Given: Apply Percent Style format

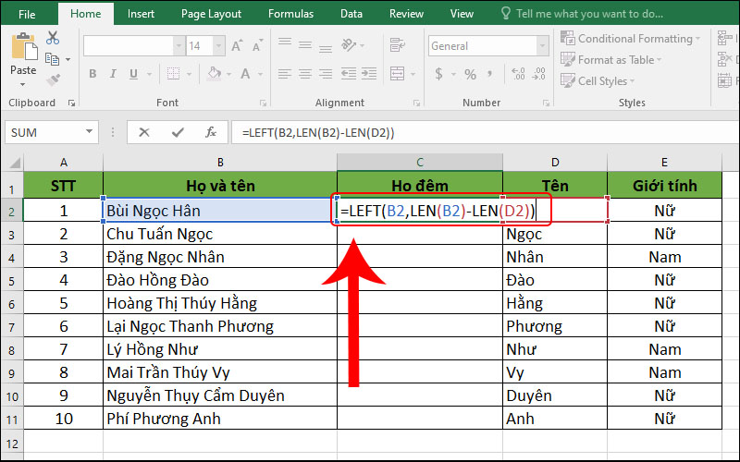Looking at the screenshot, I should (x=470, y=74).
